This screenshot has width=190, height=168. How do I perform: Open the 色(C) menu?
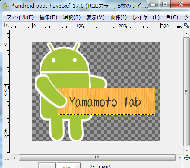click(x=172, y=17)
